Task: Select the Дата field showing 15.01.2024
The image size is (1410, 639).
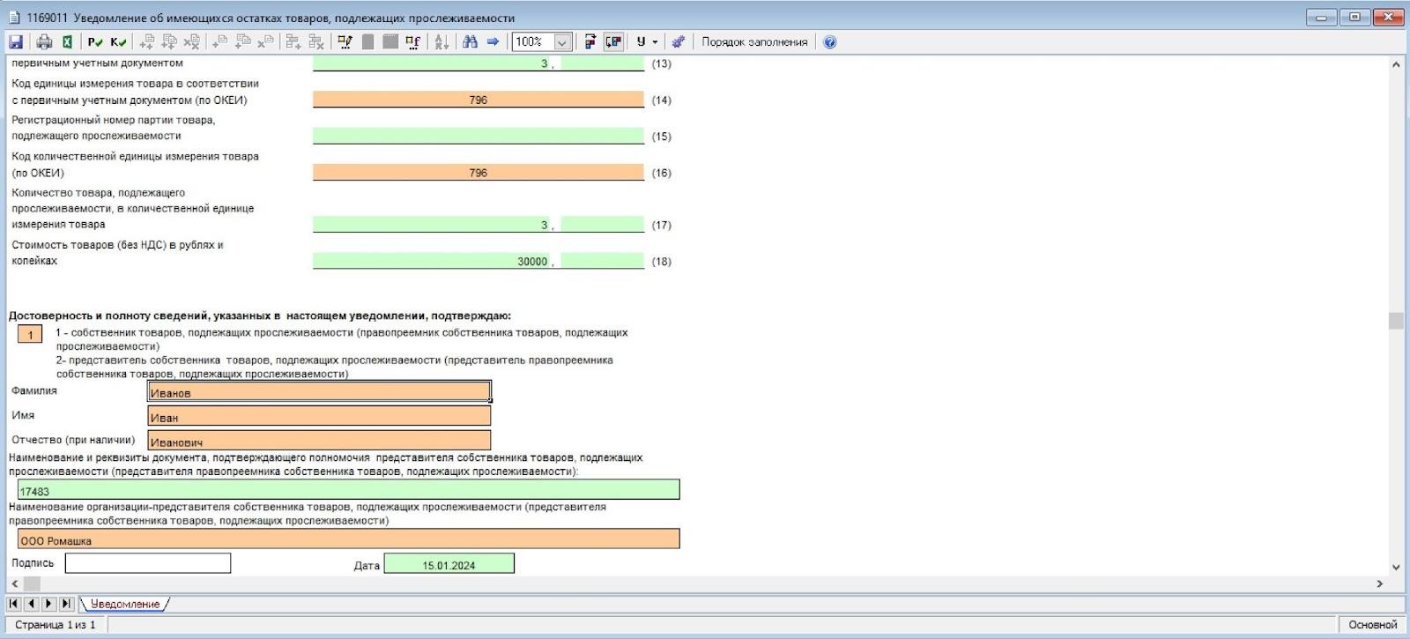Action: 449,564
